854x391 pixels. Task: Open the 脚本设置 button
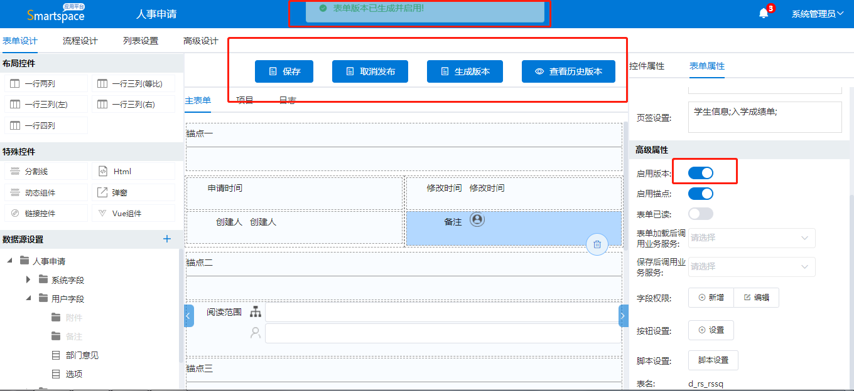(x=713, y=360)
